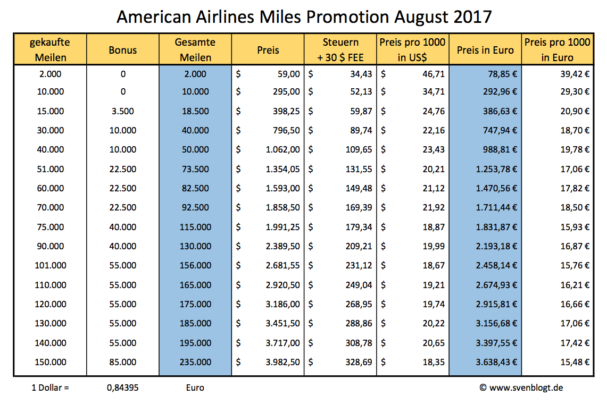The image size is (607, 404).
Task: Click the 328,69 taxes cell
Action: click(x=360, y=362)
